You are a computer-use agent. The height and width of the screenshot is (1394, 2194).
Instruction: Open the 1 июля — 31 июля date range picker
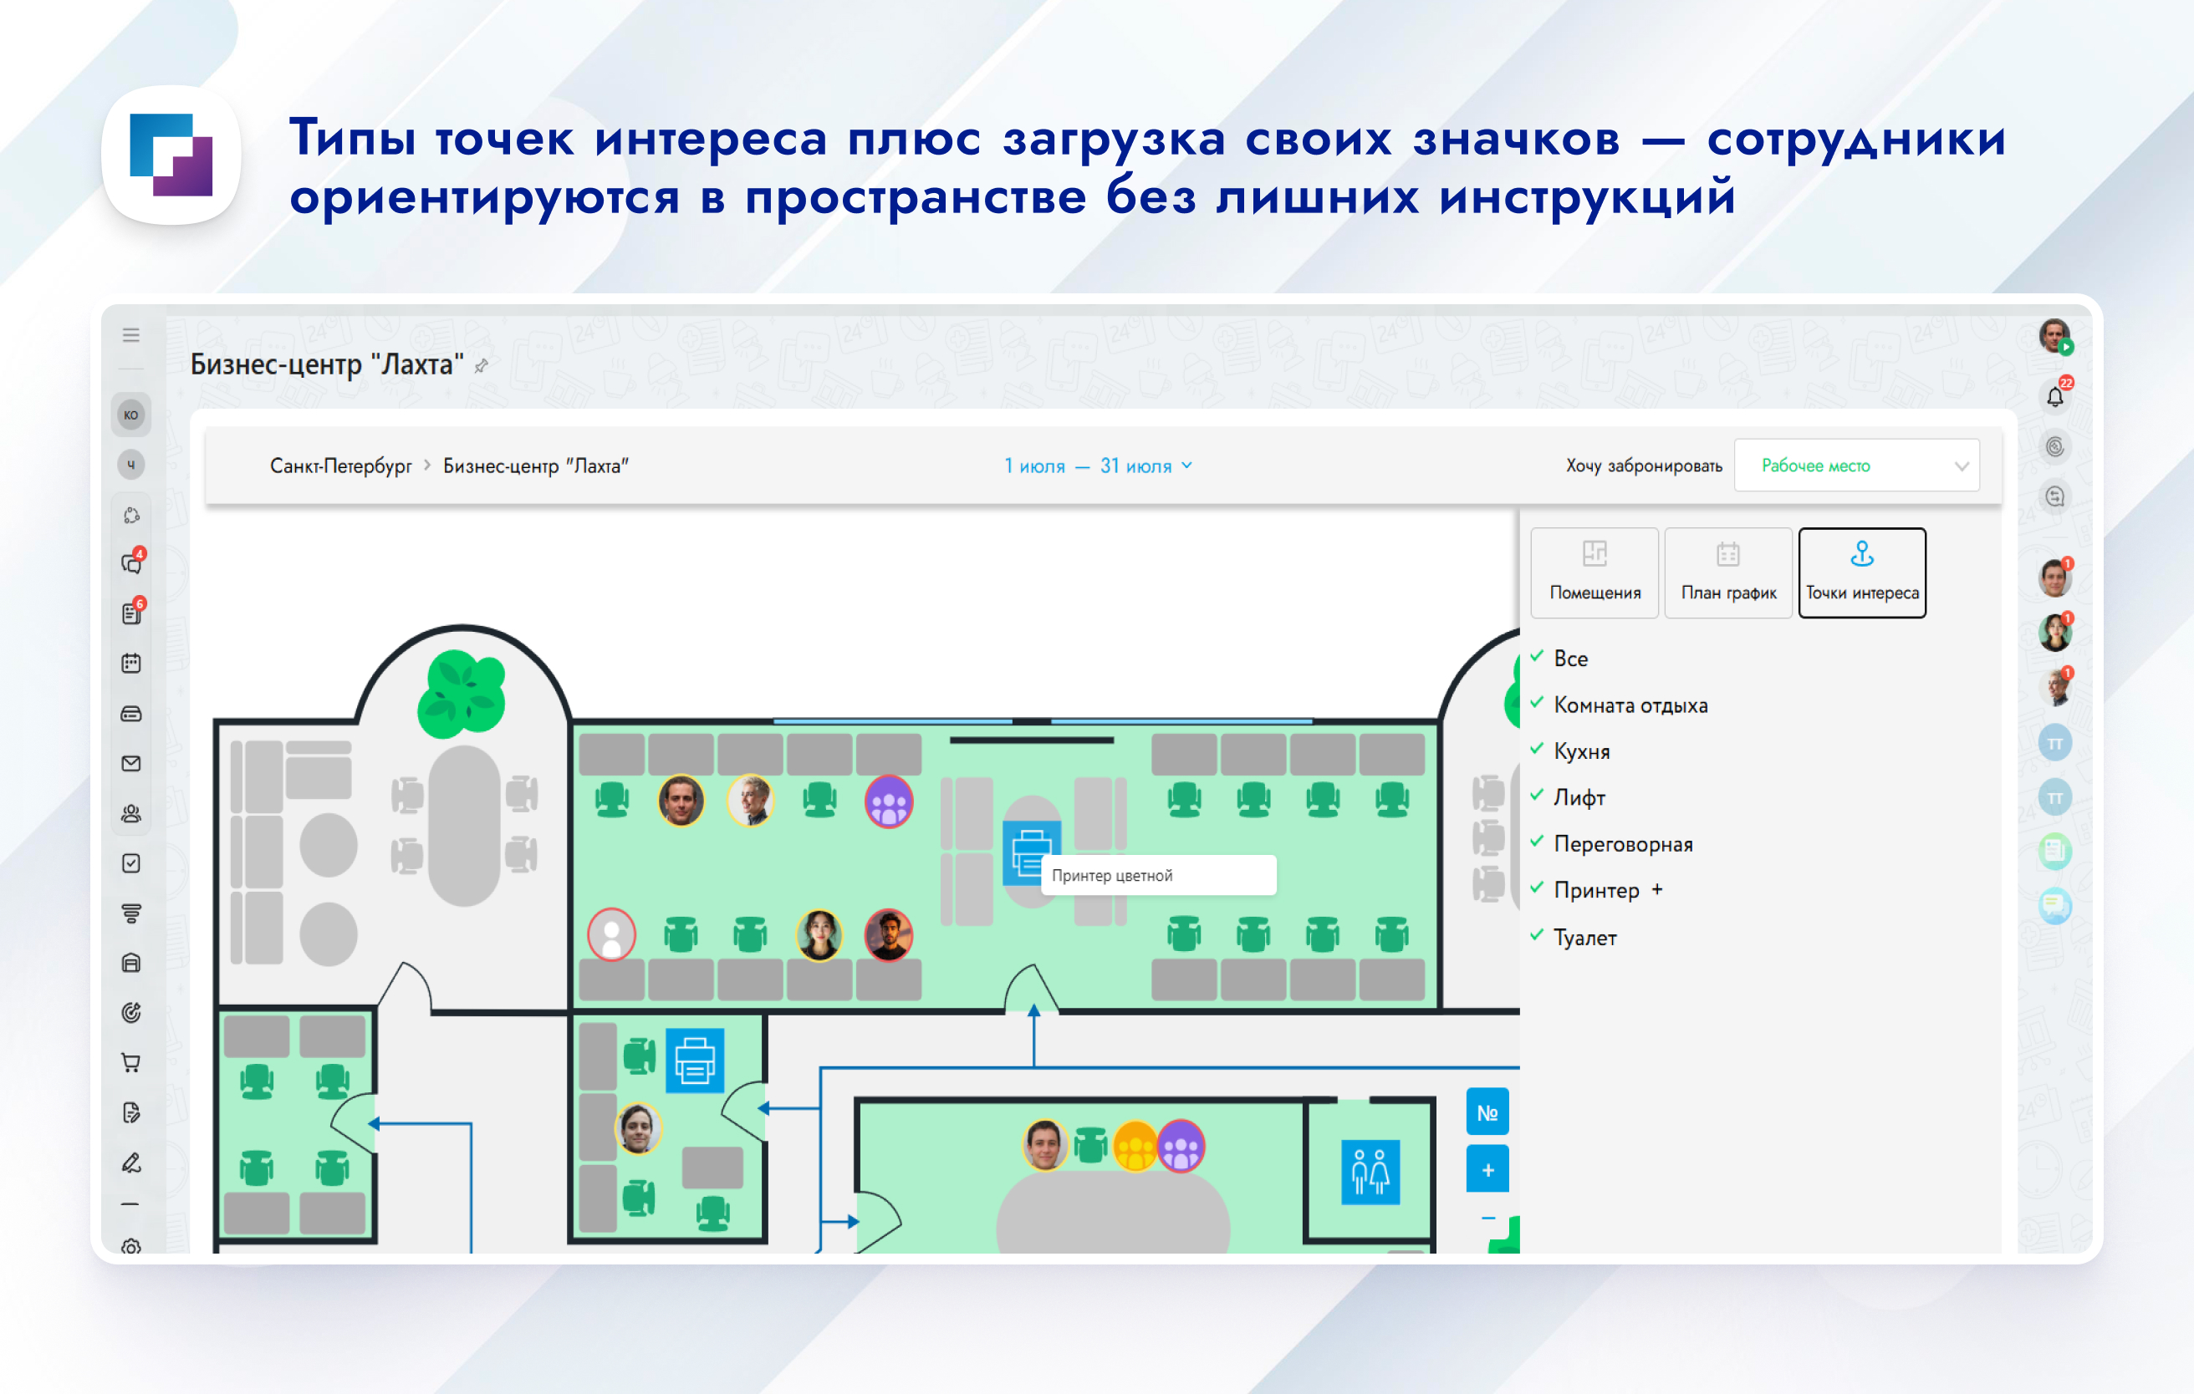pos(1098,466)
